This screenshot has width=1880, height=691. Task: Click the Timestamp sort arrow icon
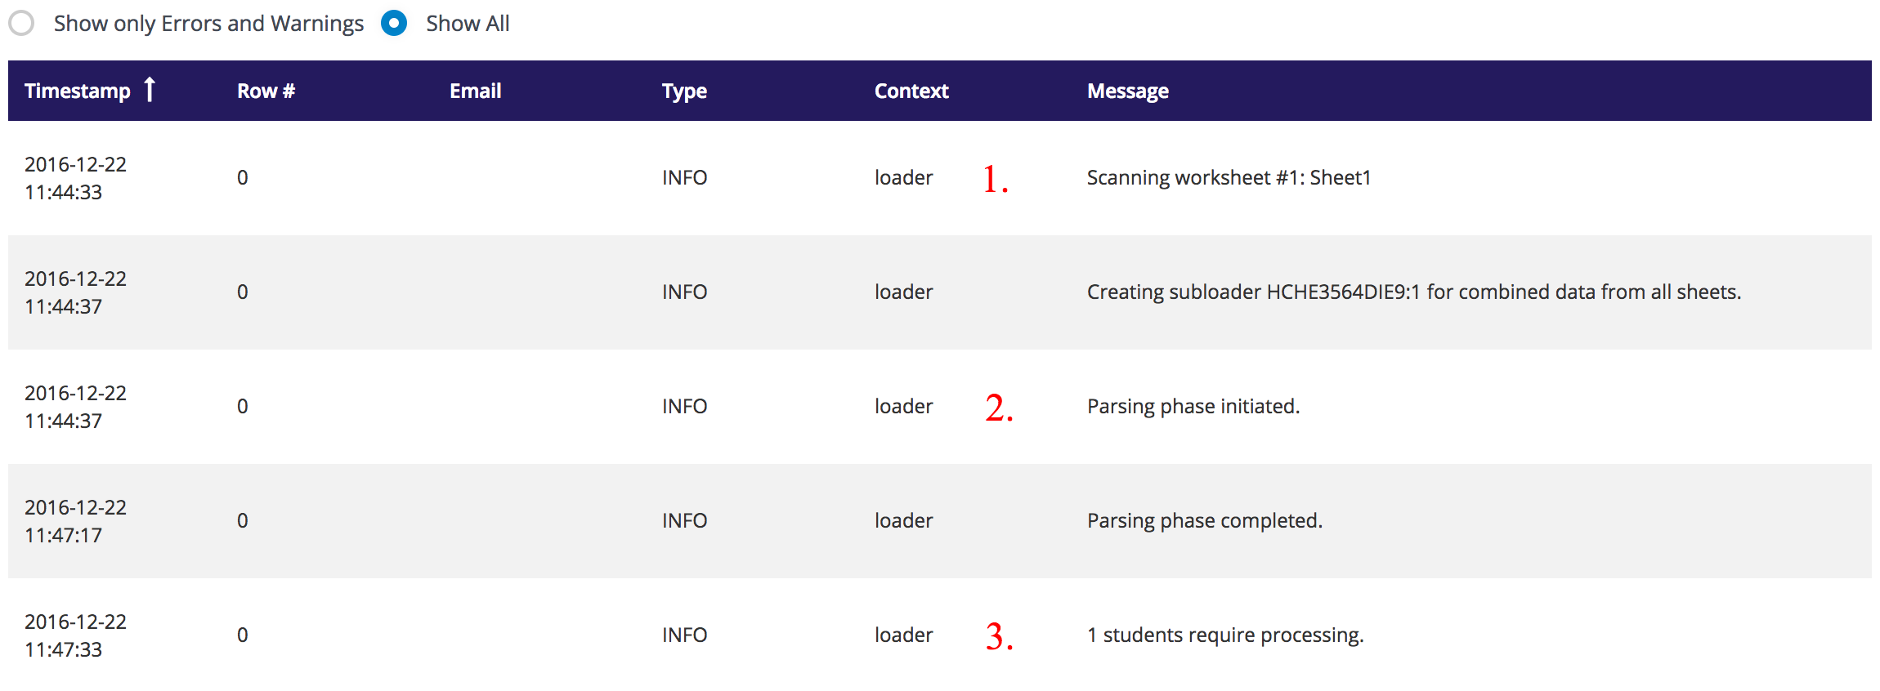point(150,89)
